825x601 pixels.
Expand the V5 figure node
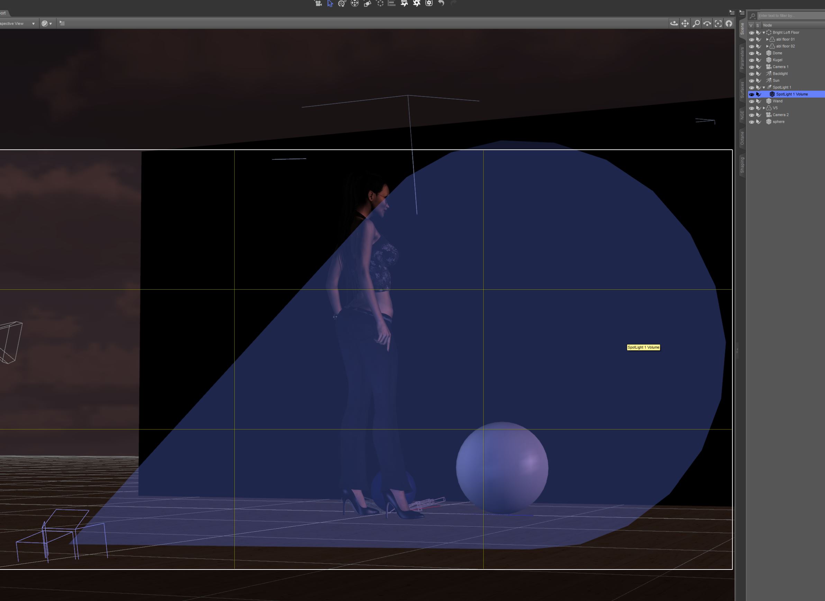click(x=763, y=108)
